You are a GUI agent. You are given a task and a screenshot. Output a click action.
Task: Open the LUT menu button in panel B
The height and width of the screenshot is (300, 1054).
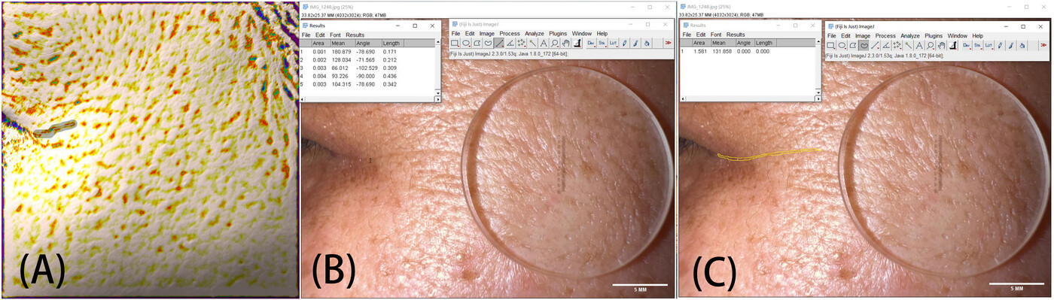[613, 44]
